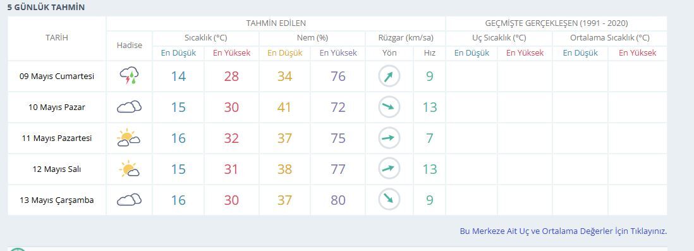This screenshot has width=694, height=251.
Task: Click lowest humidity 41 for 10 Mayıs
Action: click(284, 107)
